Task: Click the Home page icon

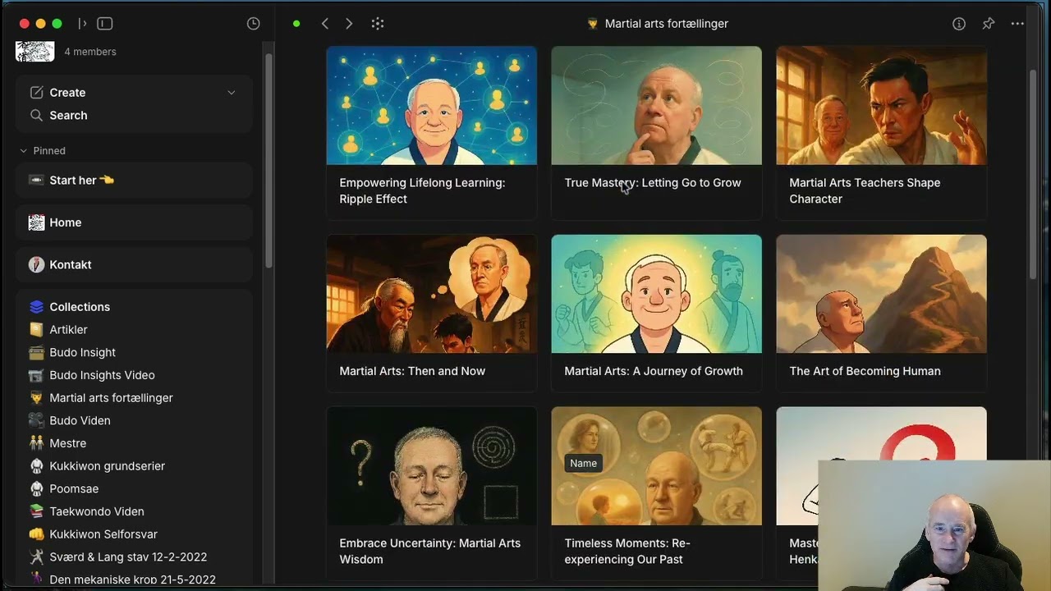Action: point(36,222)
